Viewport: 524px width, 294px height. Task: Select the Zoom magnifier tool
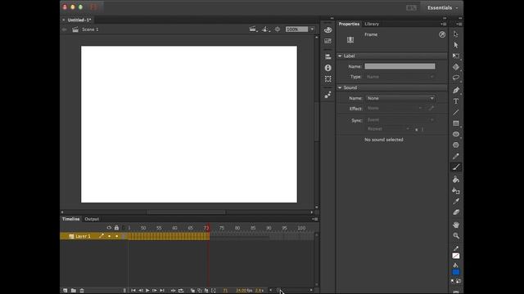[x=456, y=236]
